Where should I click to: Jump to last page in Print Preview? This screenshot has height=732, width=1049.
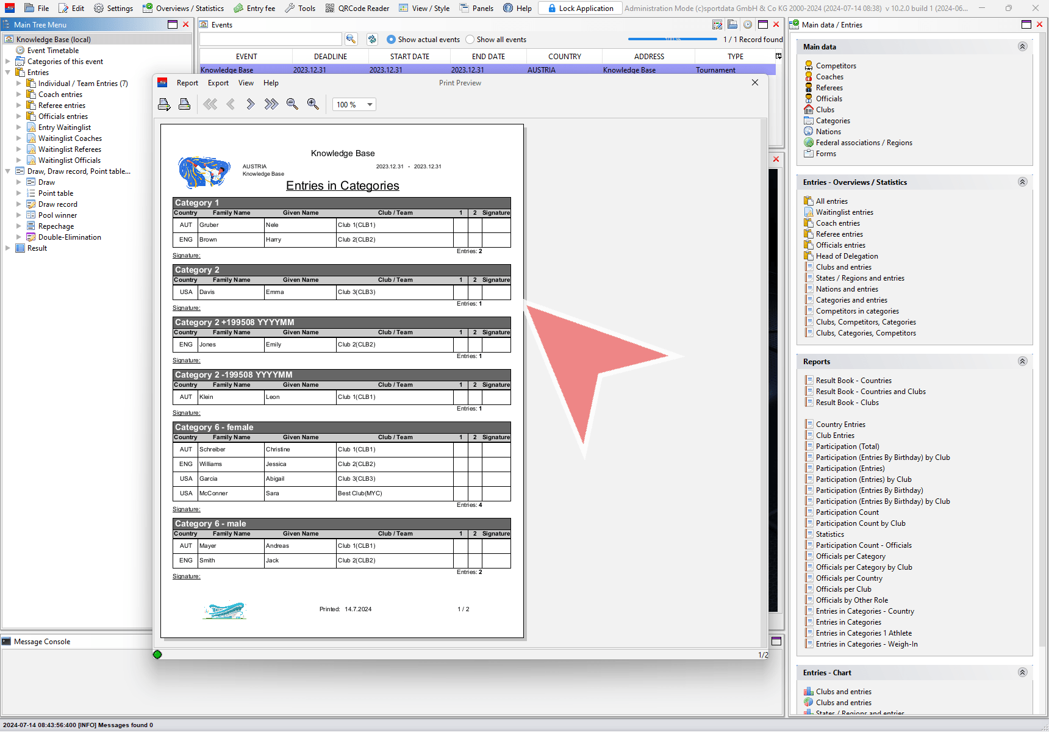(271, 104)
